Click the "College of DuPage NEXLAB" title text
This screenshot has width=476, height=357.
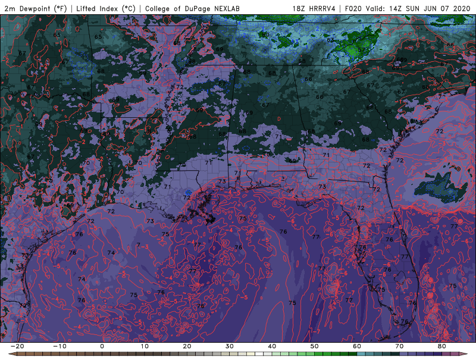[x=192, y=8]
